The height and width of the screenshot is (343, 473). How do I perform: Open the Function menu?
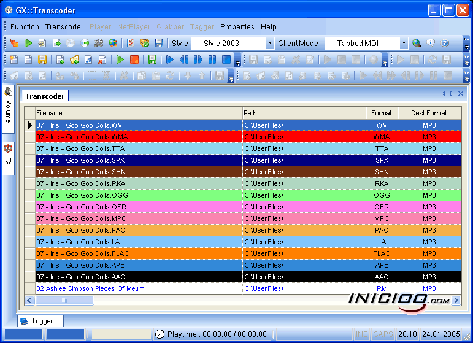click(x=25, y=27)
